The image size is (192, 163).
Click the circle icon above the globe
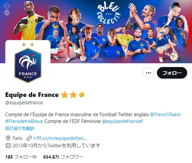point(7,6)
